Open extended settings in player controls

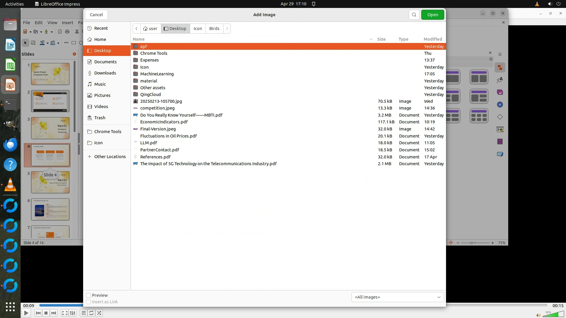tap(73, 313)
